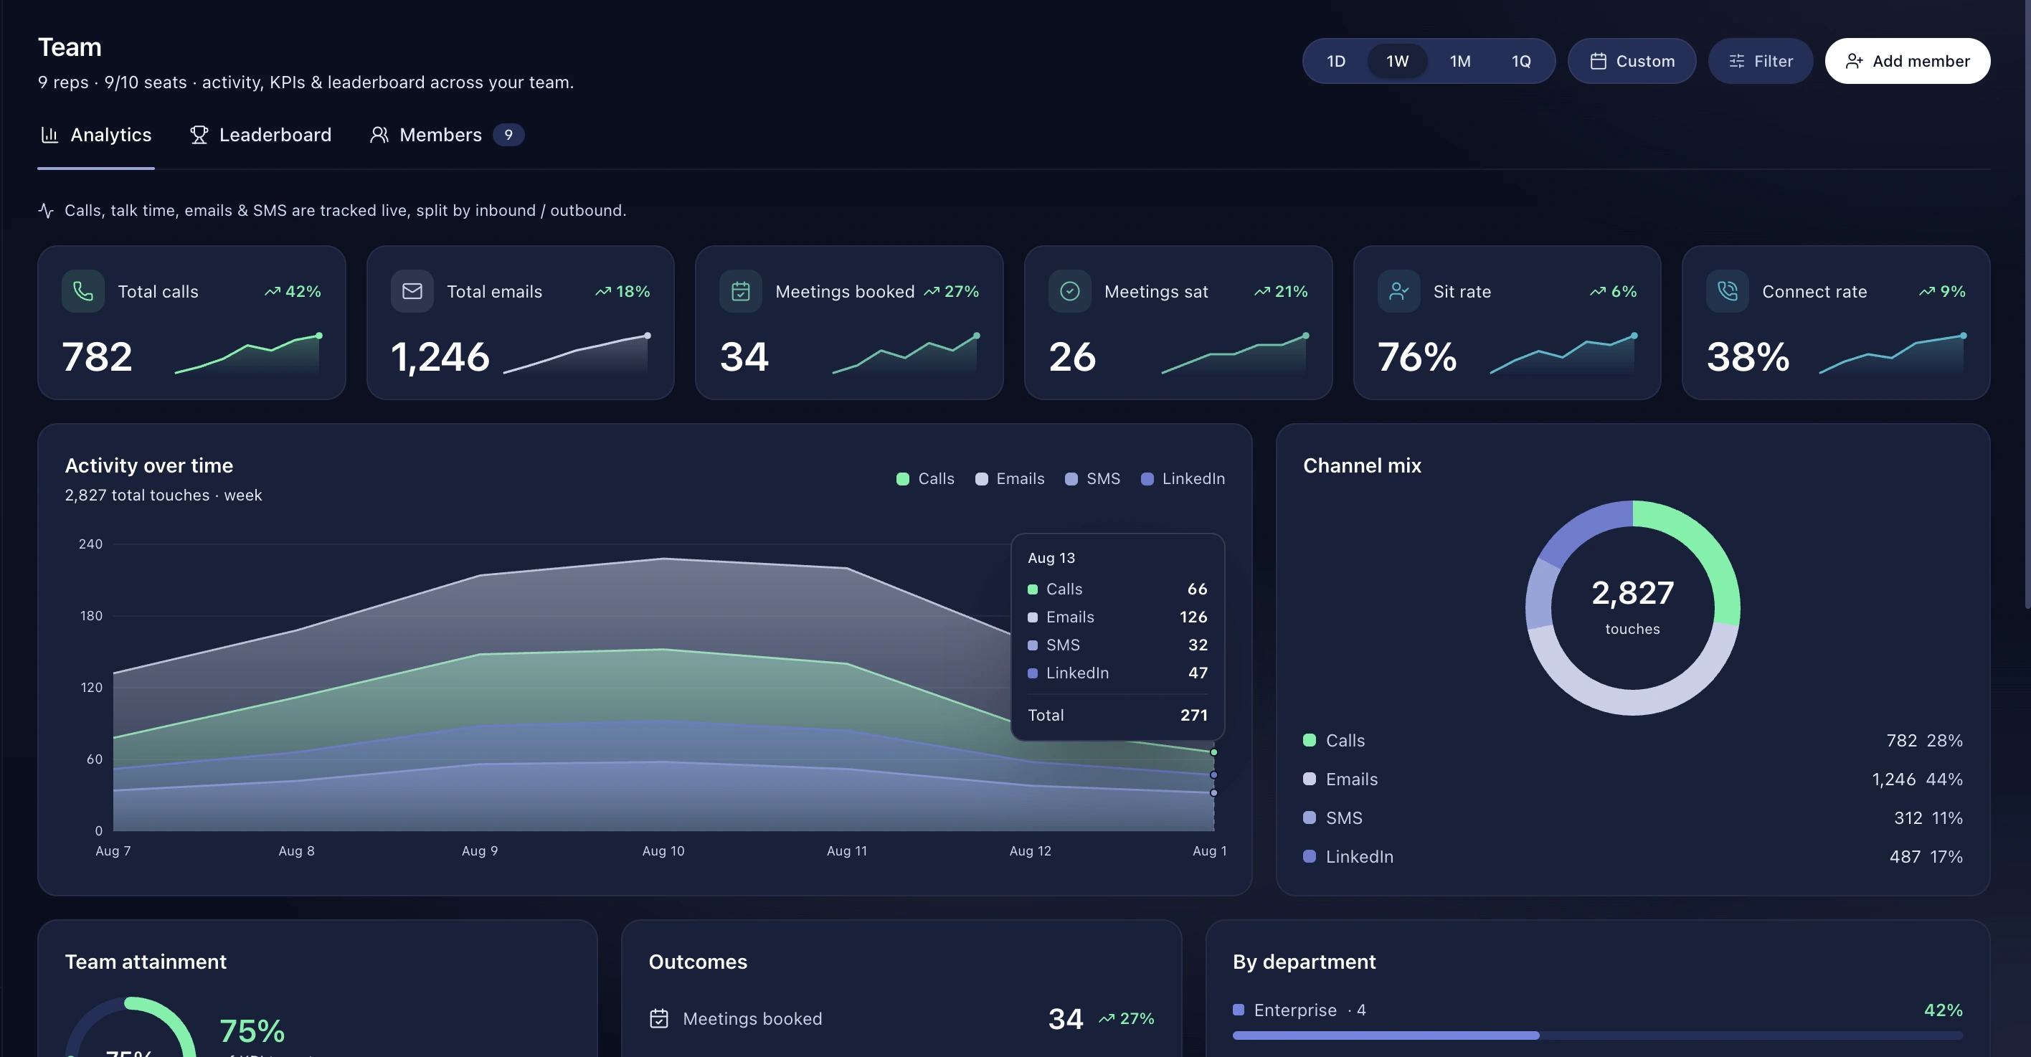Click the trophy icon in Leaderboard tab
The image size is (2031, 1057).
point(199,135)
